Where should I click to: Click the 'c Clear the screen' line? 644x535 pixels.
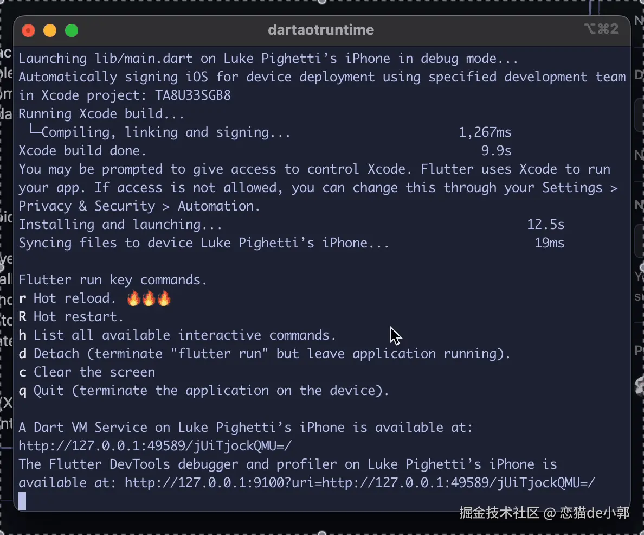(x=87, y=372)
